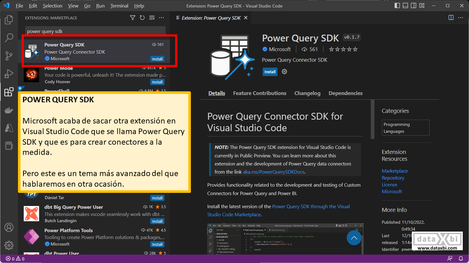Open Accounts icon in activity bar
The width and height of the screenshot is (469, 263).
[9, 227]
